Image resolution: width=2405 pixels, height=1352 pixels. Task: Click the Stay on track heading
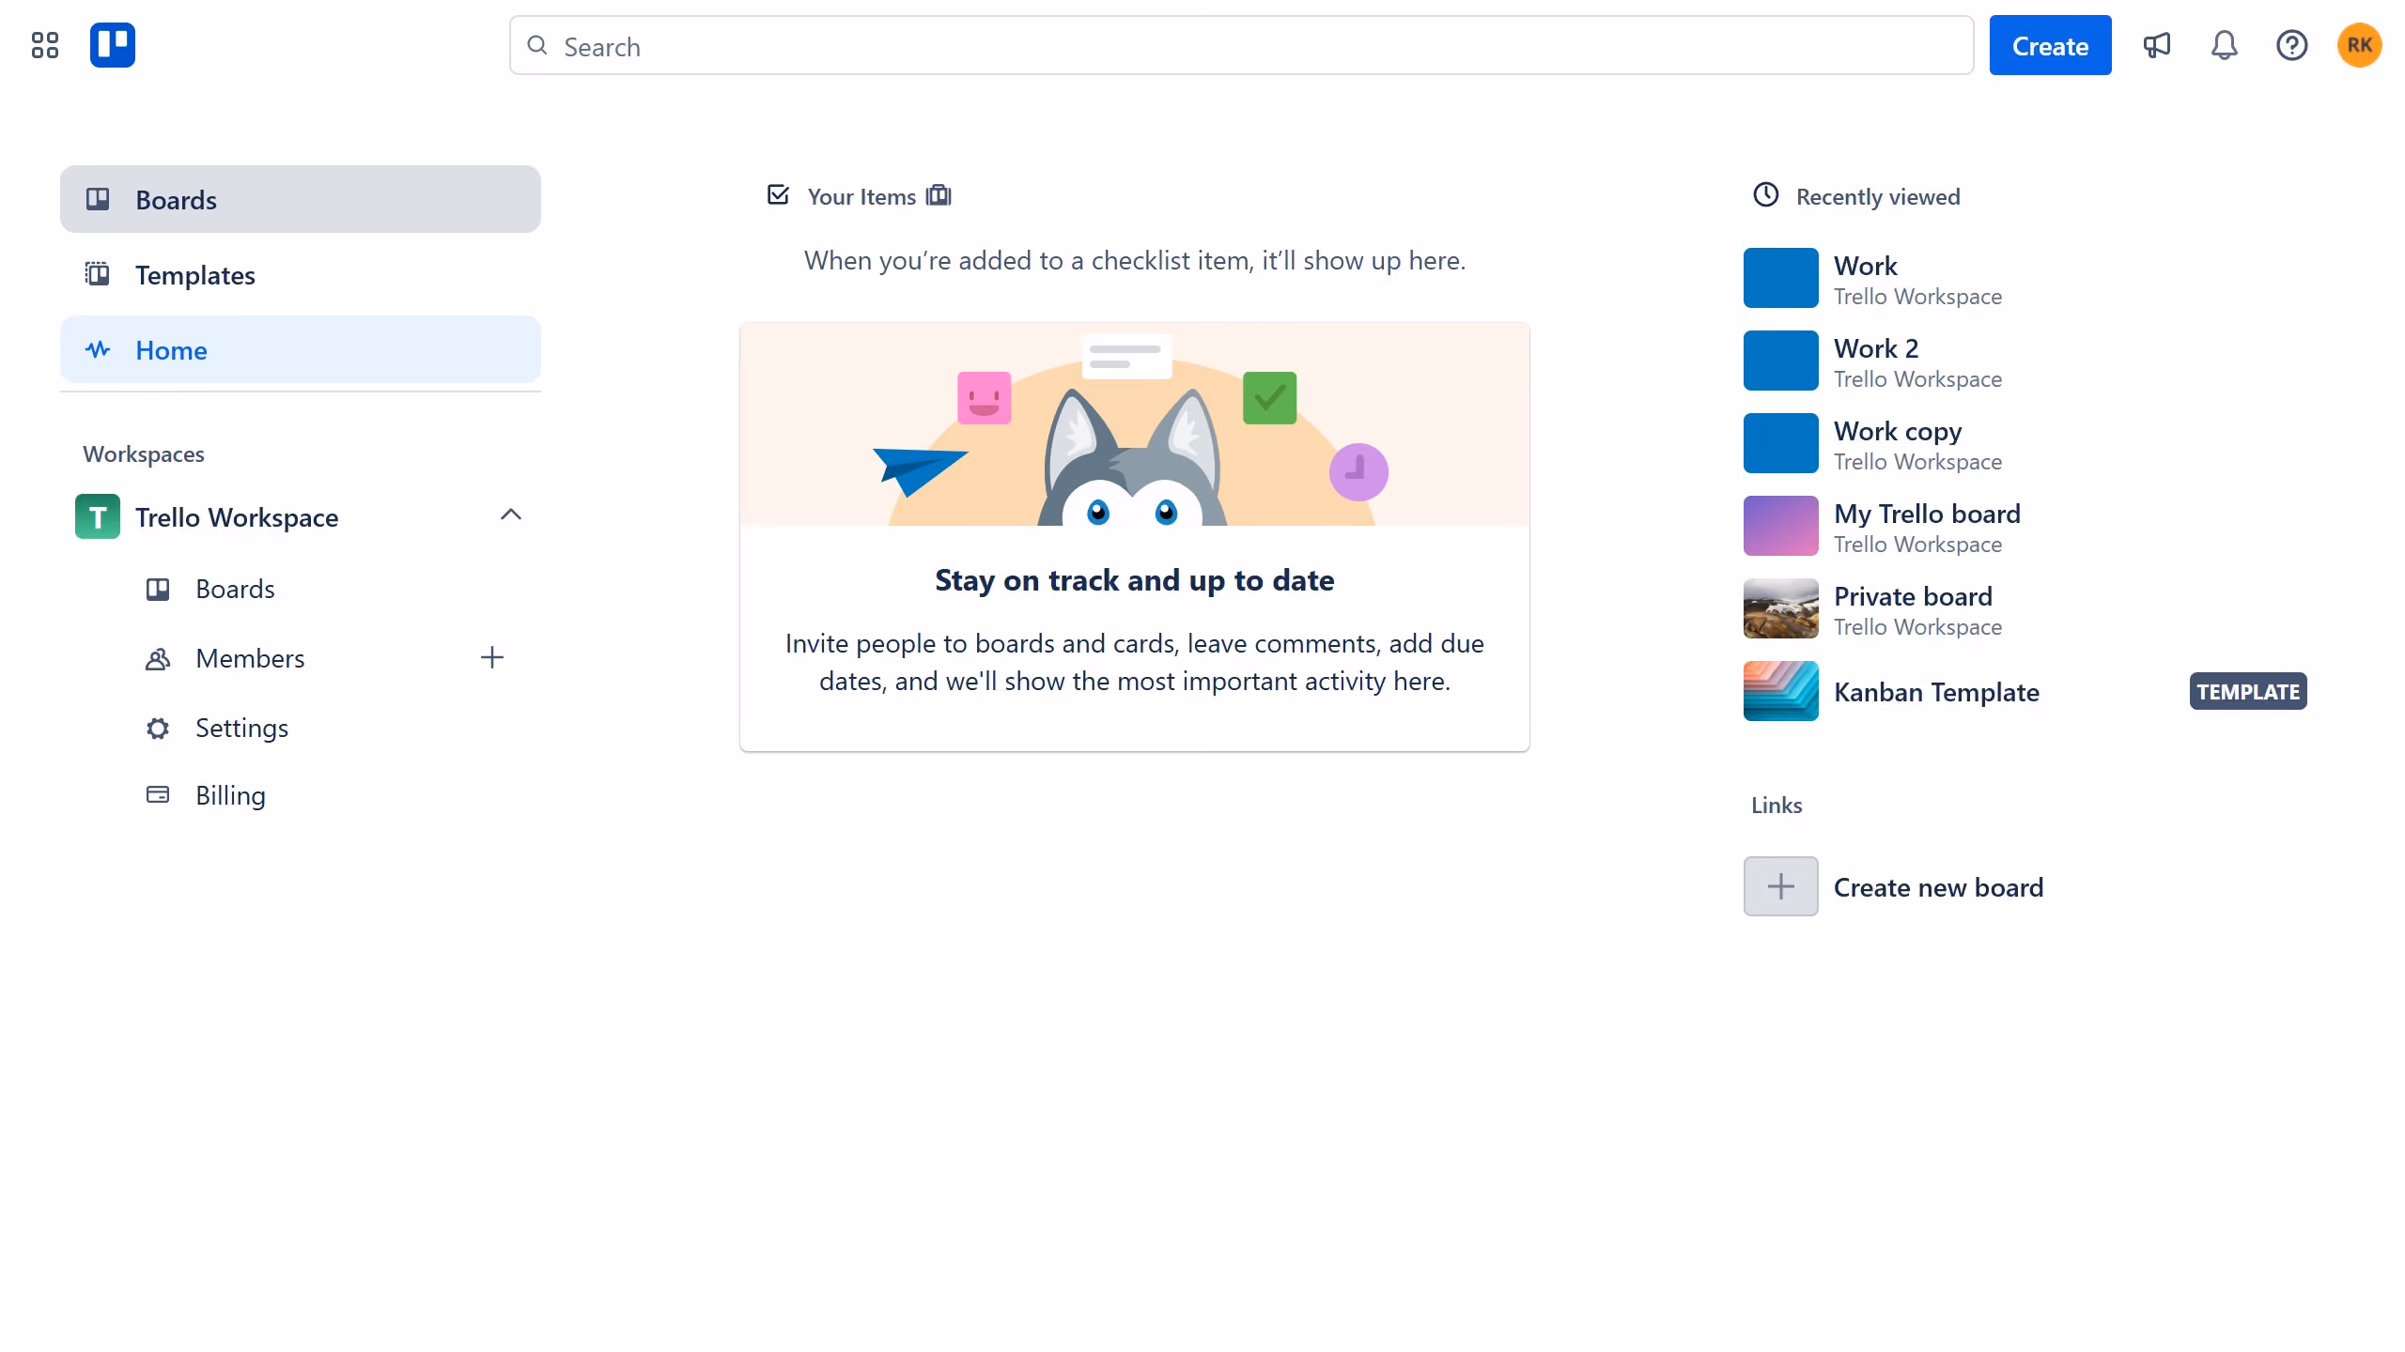(1134, 580)
